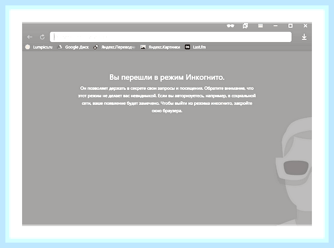Open the Google Диск bookmark
This screenshot has width=334, height=248.
point(73,47)
